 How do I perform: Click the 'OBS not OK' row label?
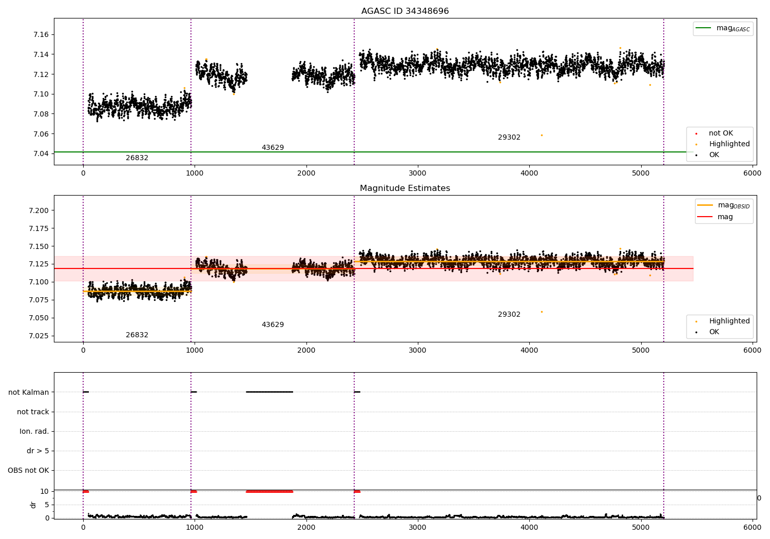[28, 471]
